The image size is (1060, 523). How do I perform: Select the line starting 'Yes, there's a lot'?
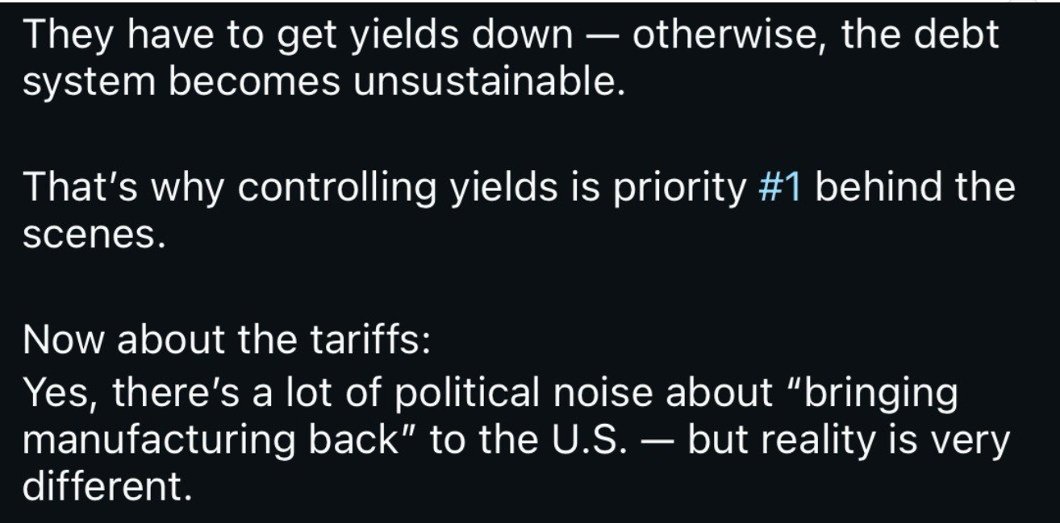[490, 392]
